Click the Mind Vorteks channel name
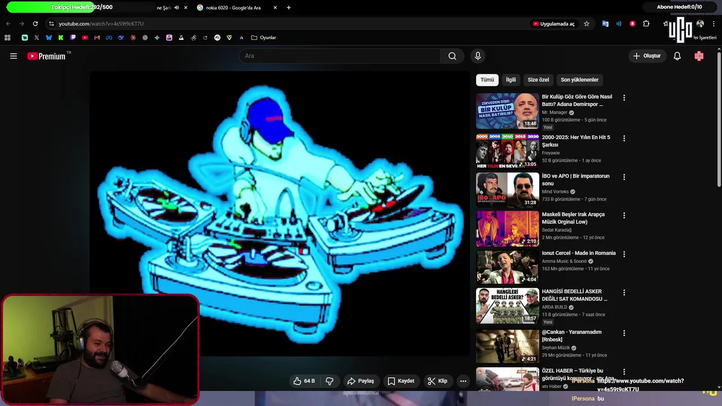Screen dimensions: 722x406 tap(556, 192)
